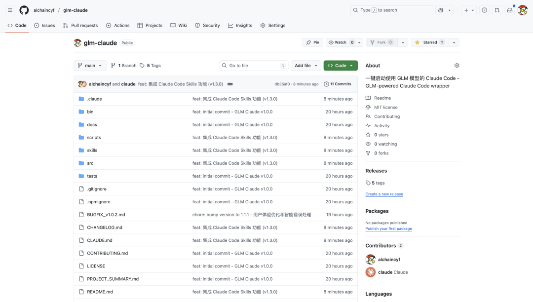Open the Watch notifications dropdown
The height and width of the screenshot is (302, 533).
(344, 42)
